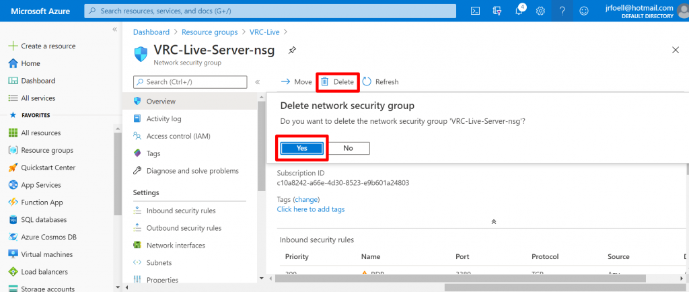Collapse the essentials section chevron

click(x=493, y=222)
